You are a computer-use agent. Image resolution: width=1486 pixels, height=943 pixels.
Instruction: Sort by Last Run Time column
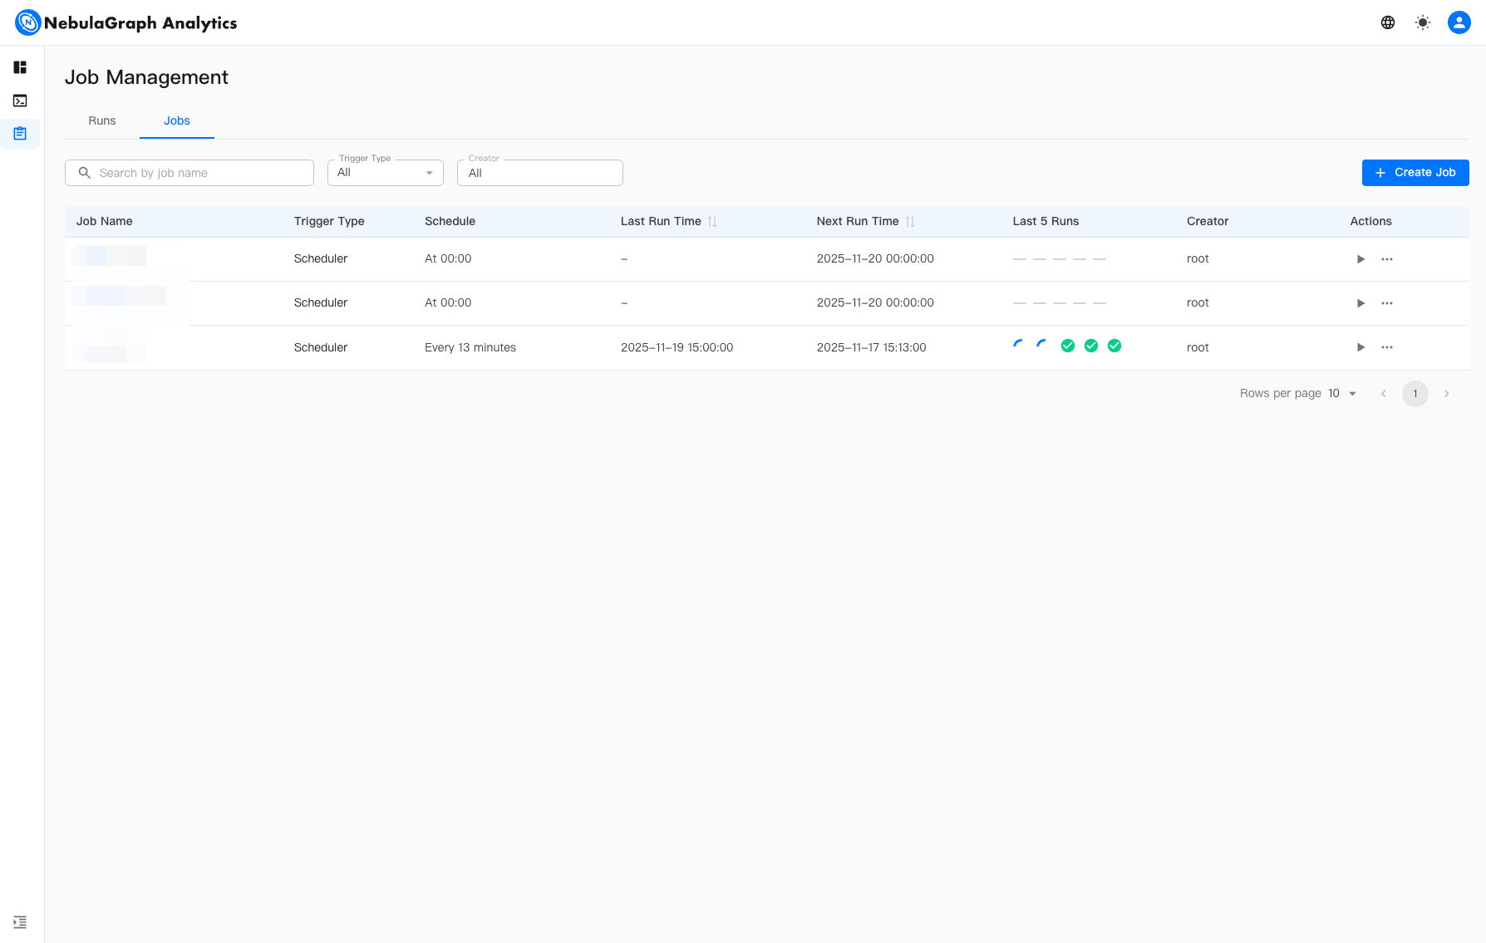712,222
